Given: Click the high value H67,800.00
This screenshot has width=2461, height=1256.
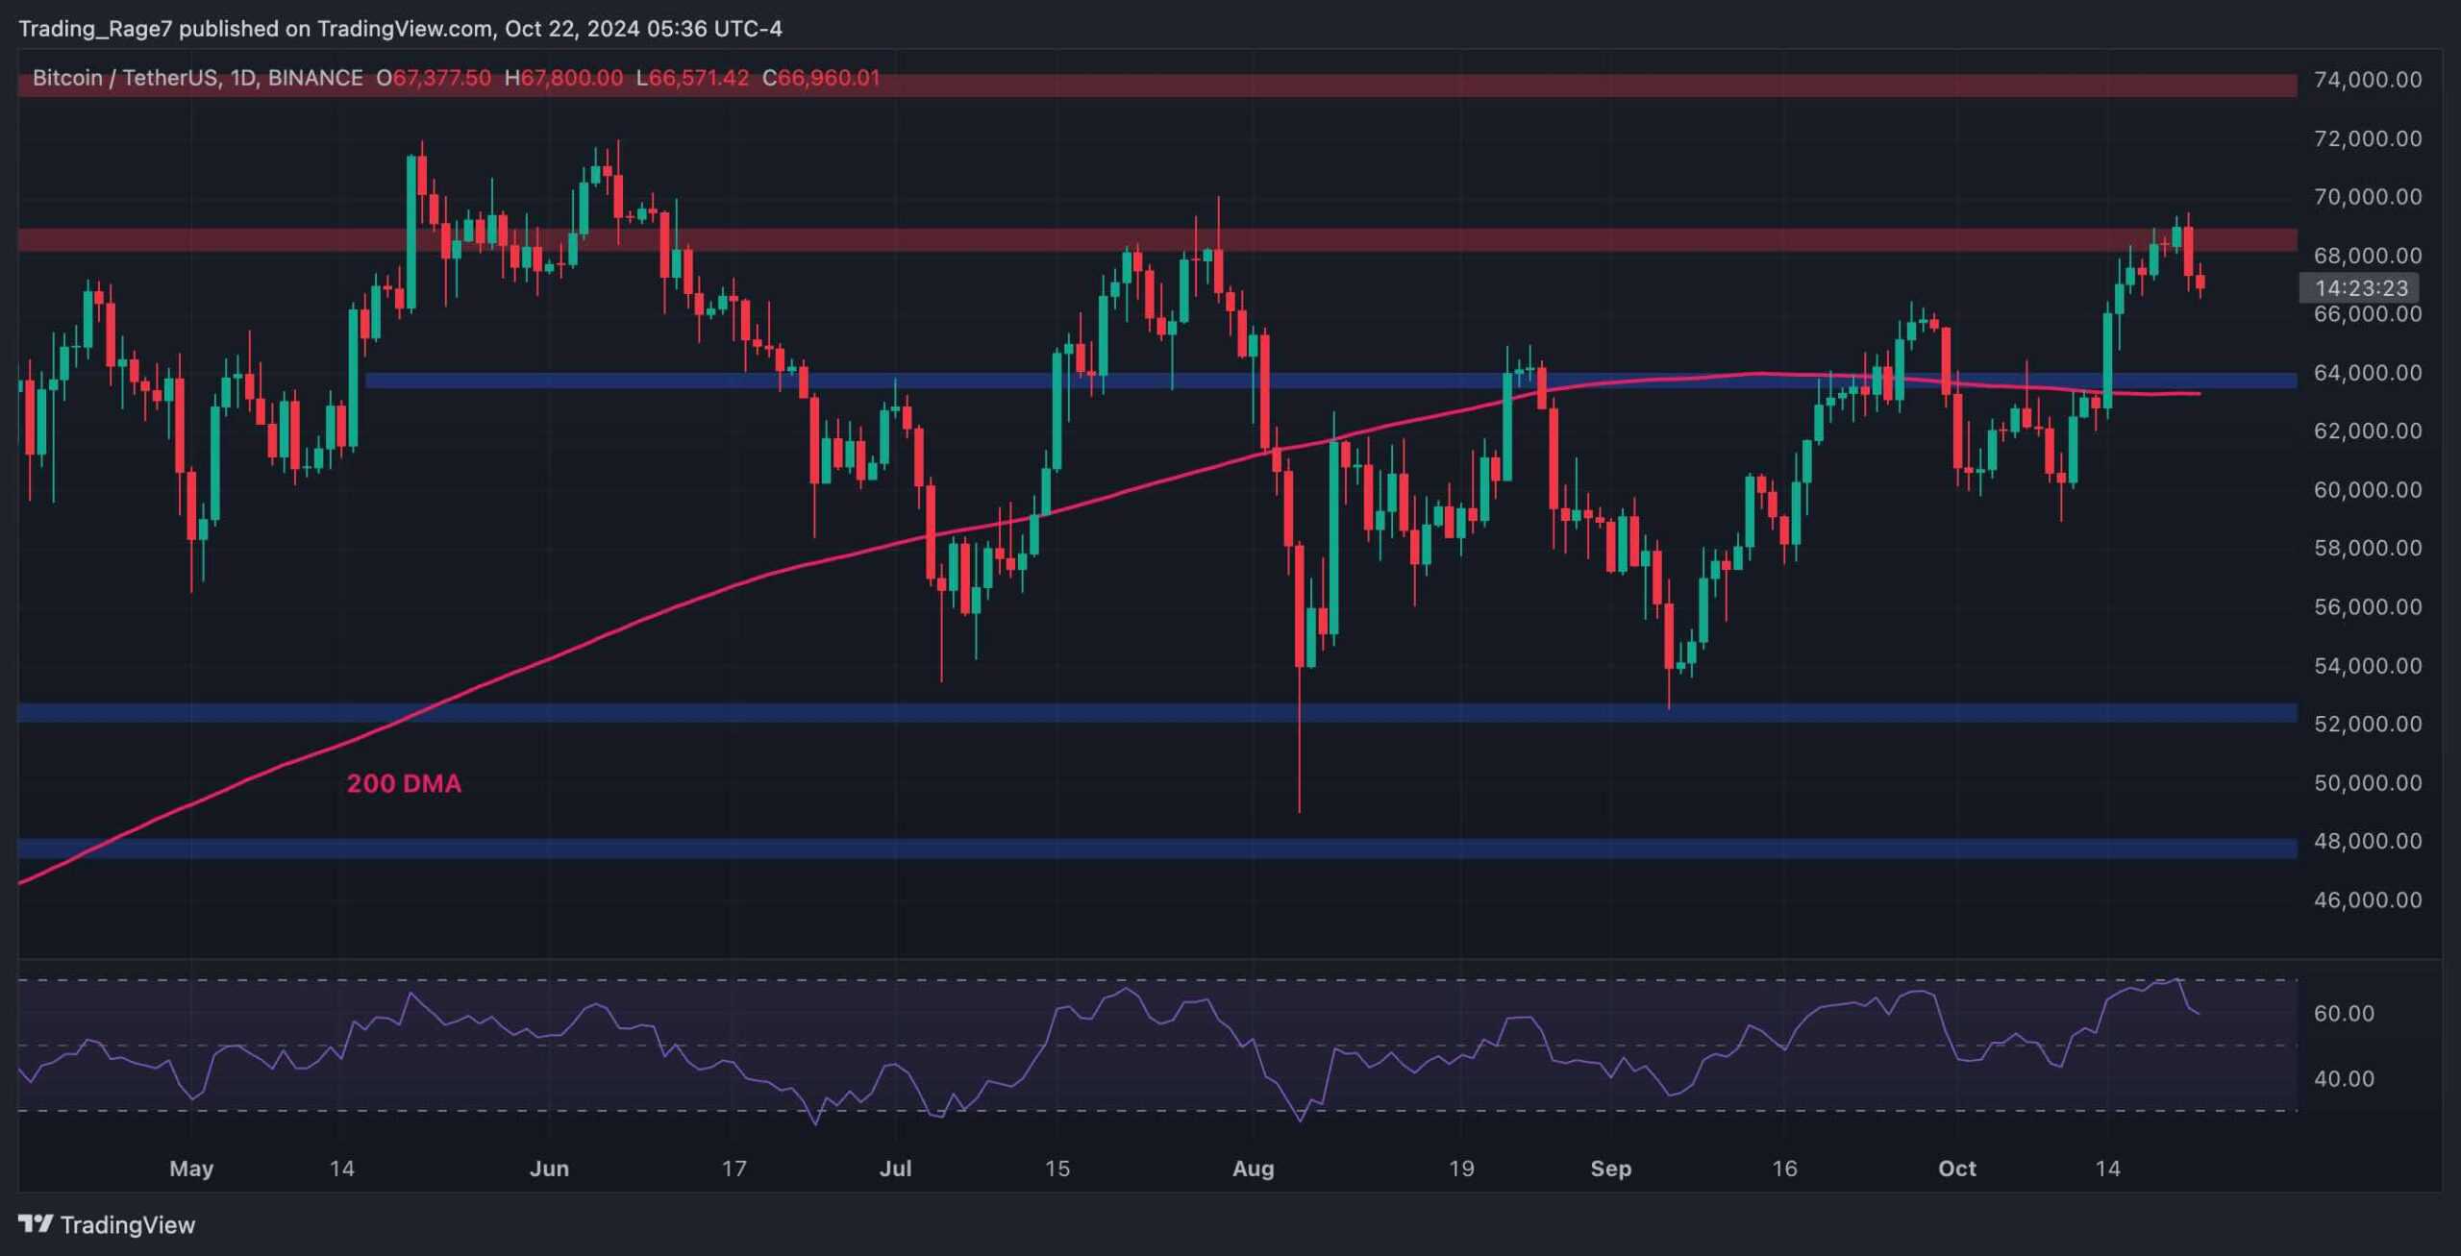Looking at the screenshot, I should [x=563, y=78].
